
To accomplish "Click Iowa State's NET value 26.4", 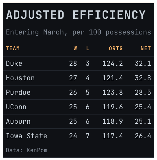I will point(143,136).
